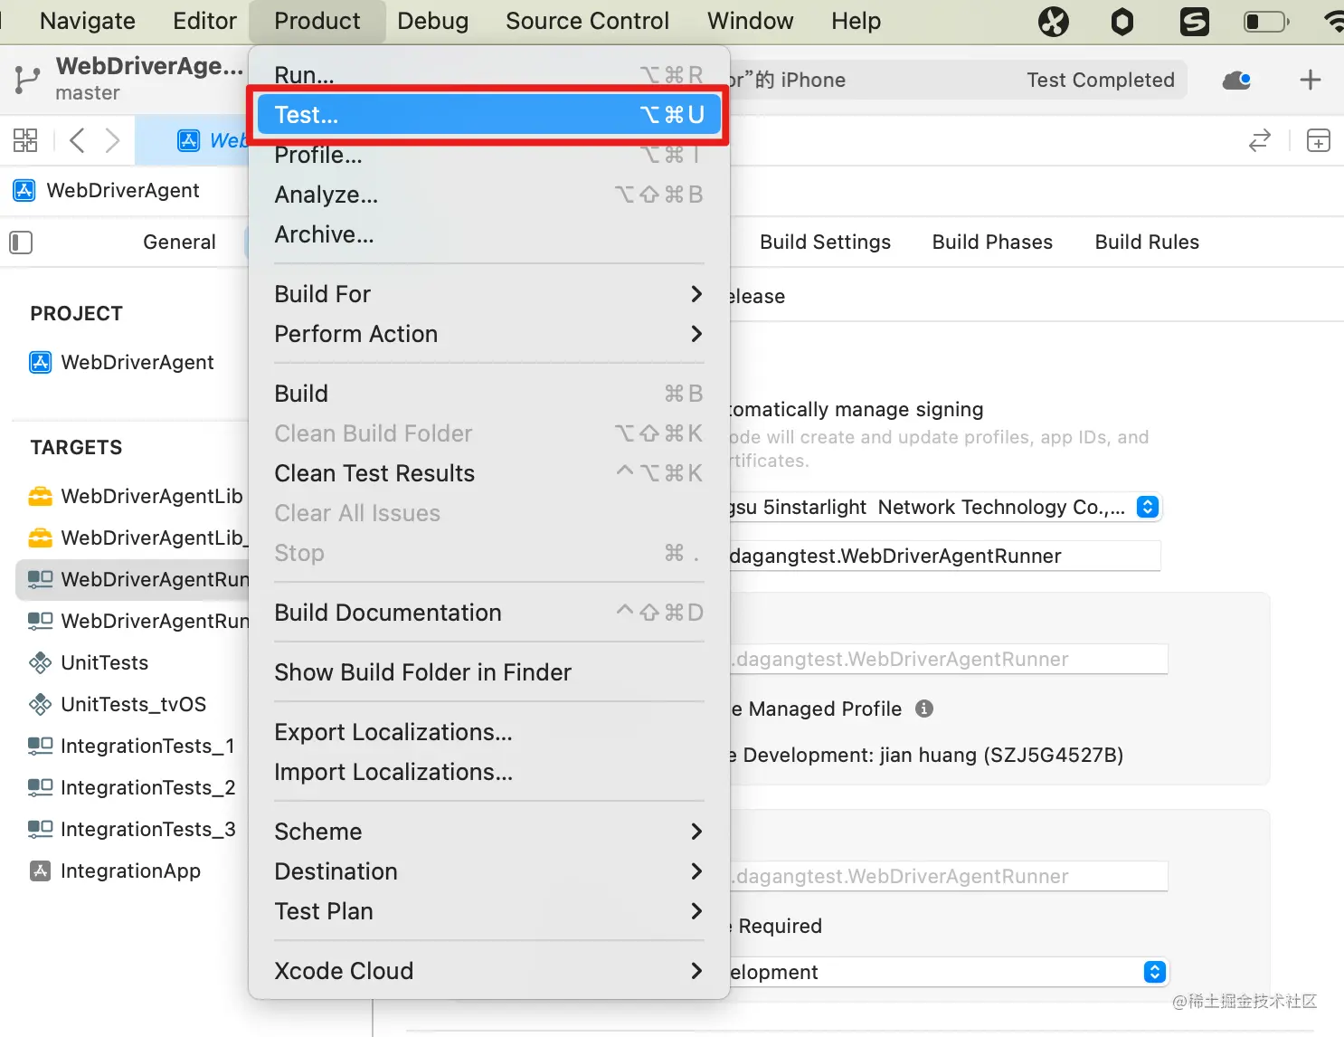Switch to the Build Settings tab

click(825, 242)
